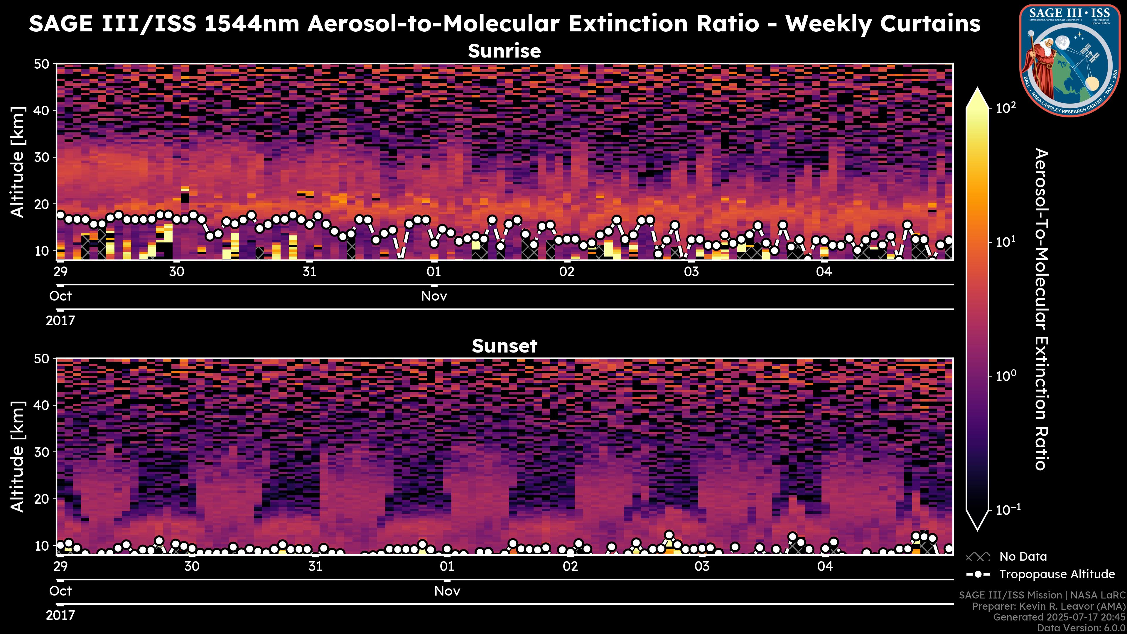Click the 2017 year label under Sunrise plot
Viewport: 1127px width, 634px height.
pyautogui.click(x=60, y=321)
